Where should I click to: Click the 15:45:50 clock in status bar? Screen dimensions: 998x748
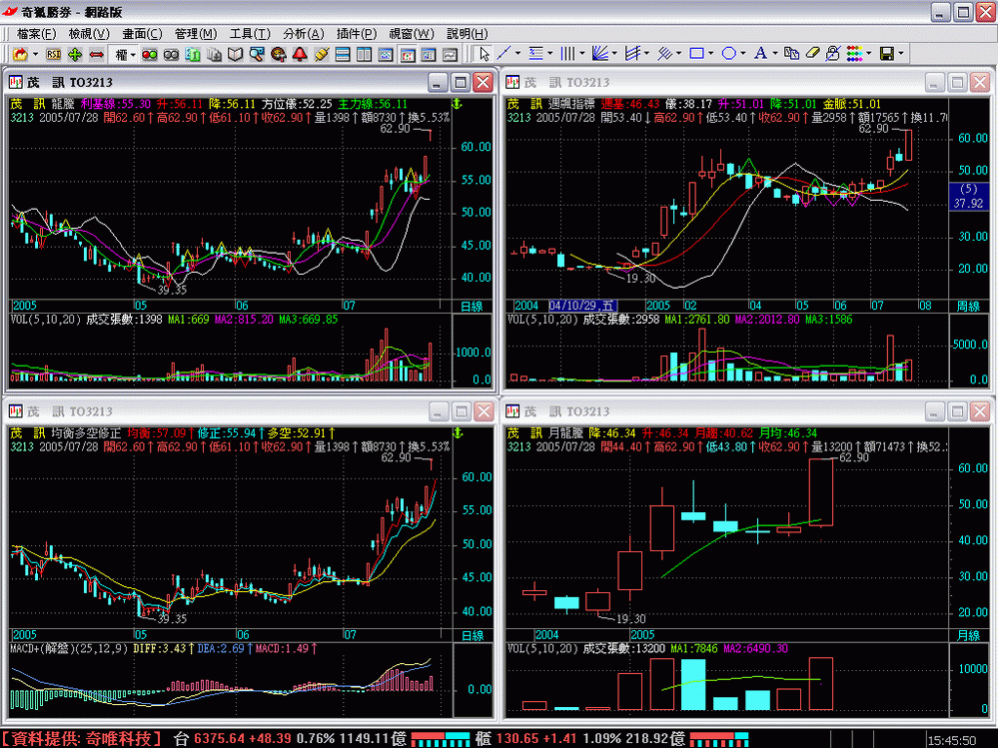pos(952,740)
